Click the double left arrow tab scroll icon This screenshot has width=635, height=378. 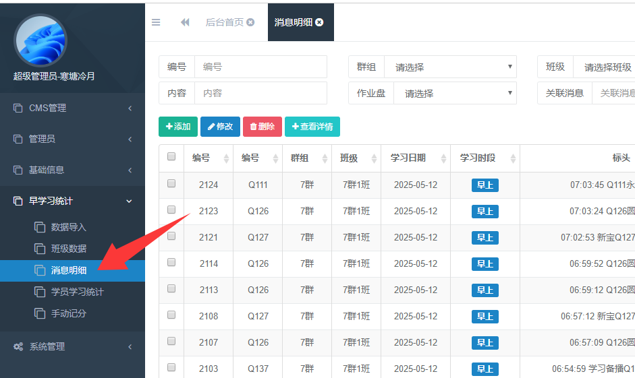point(185,22)
